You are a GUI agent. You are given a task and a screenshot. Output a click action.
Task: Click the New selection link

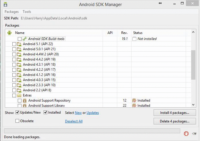tap(78, 113)
